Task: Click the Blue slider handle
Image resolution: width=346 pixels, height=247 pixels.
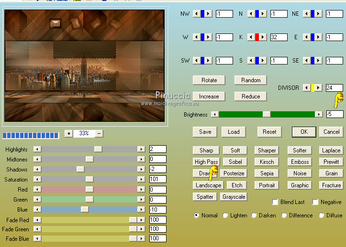Action: tap(85, 209)
